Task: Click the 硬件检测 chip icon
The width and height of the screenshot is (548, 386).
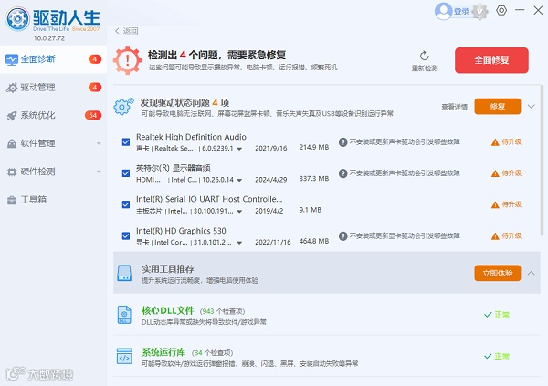Action: tap(12, 172)
